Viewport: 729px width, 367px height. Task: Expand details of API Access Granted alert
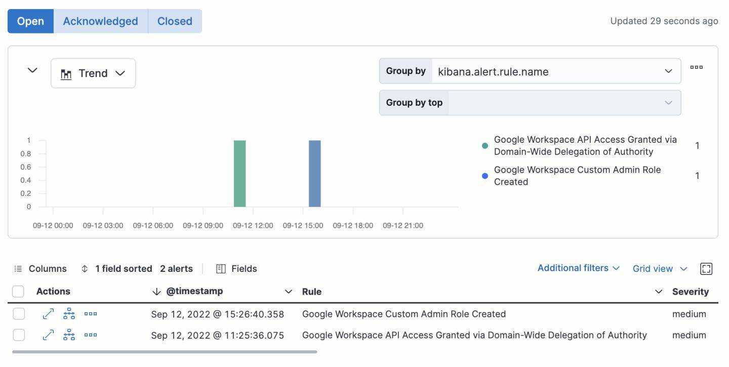point(48,335)
